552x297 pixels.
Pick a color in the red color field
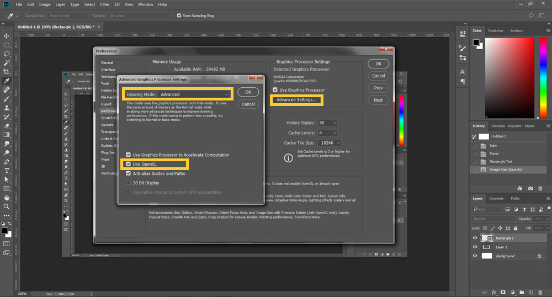pos(509,77)
